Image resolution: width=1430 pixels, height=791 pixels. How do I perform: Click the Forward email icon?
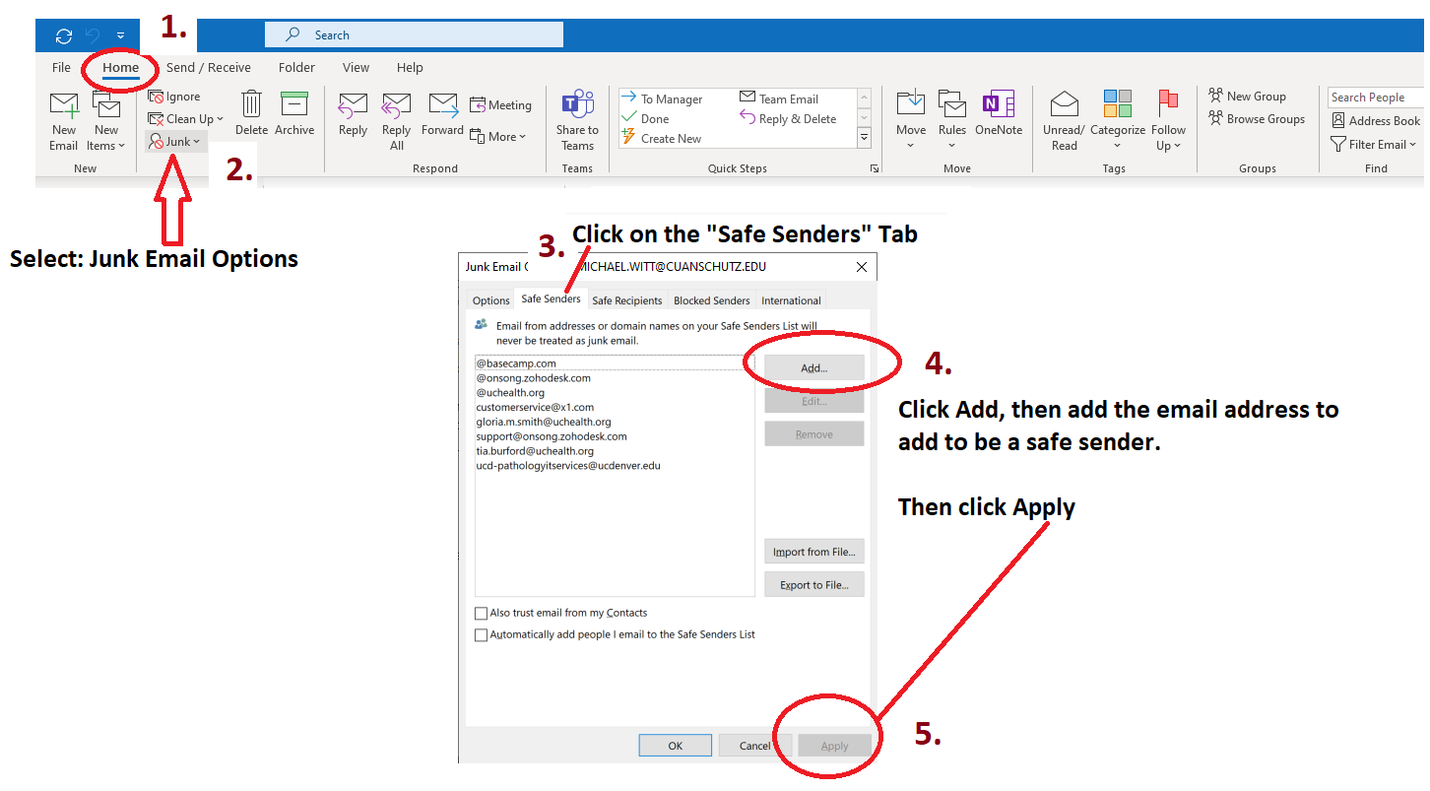tap(442, 104)
